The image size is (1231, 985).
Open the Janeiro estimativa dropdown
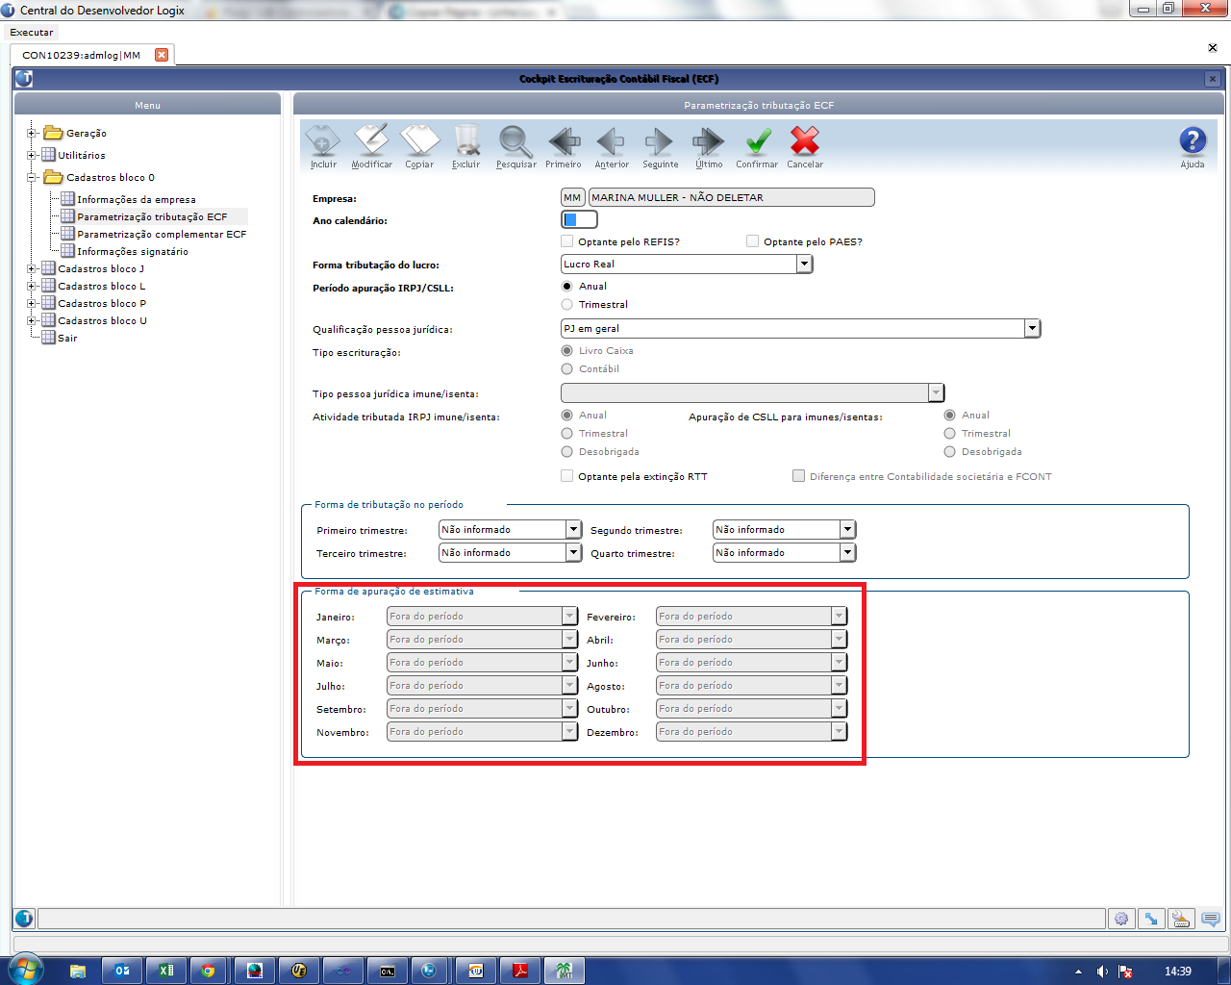pos(569,616)
